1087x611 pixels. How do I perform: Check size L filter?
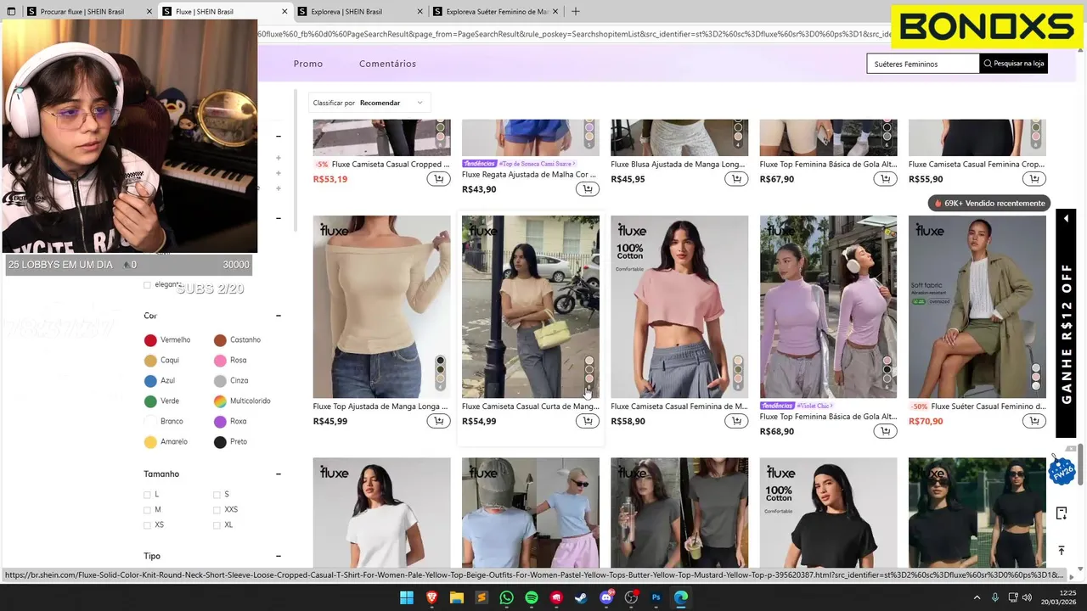147,494
